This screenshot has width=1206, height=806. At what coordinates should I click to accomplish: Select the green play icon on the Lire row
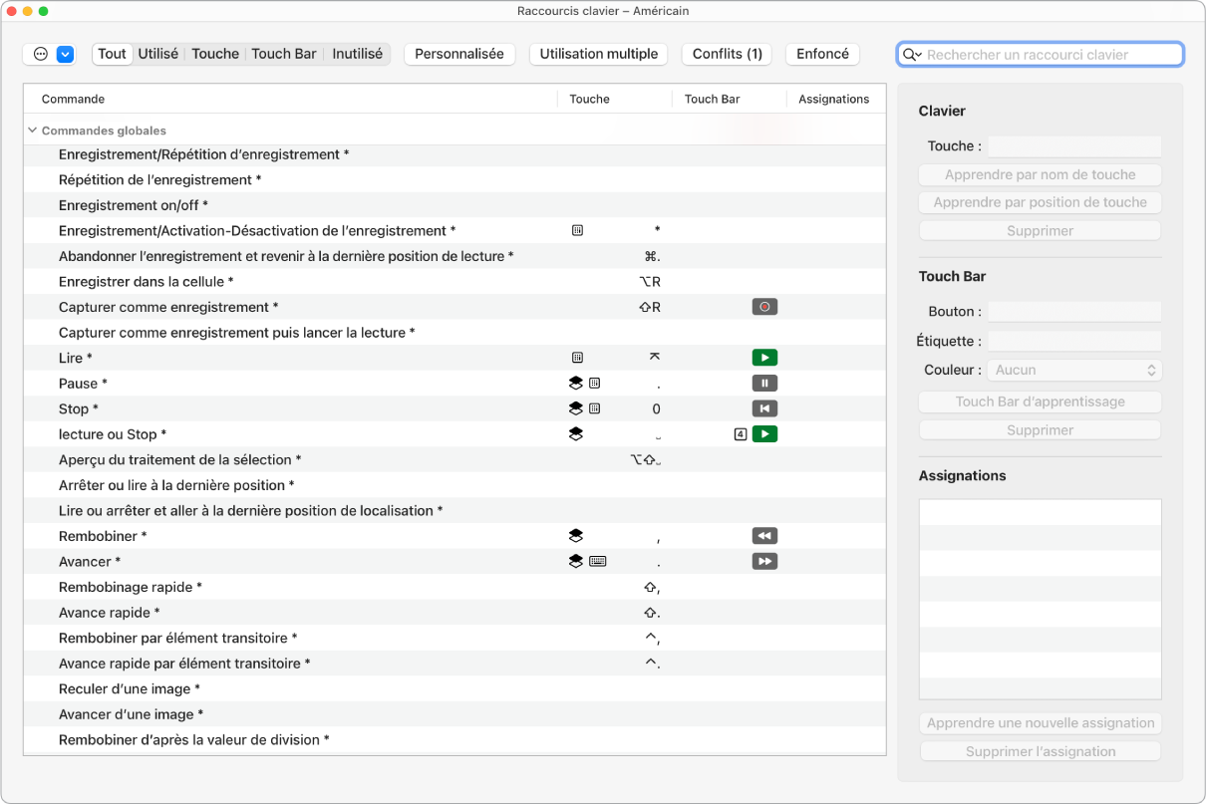tap(764, 357)
